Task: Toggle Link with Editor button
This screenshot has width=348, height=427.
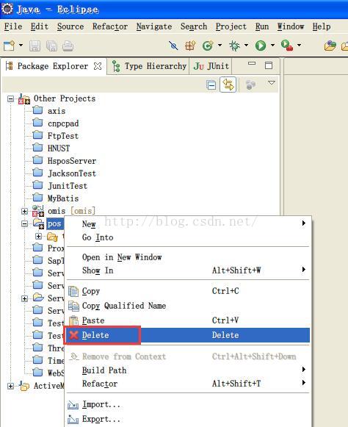Action: click(228, 85)
